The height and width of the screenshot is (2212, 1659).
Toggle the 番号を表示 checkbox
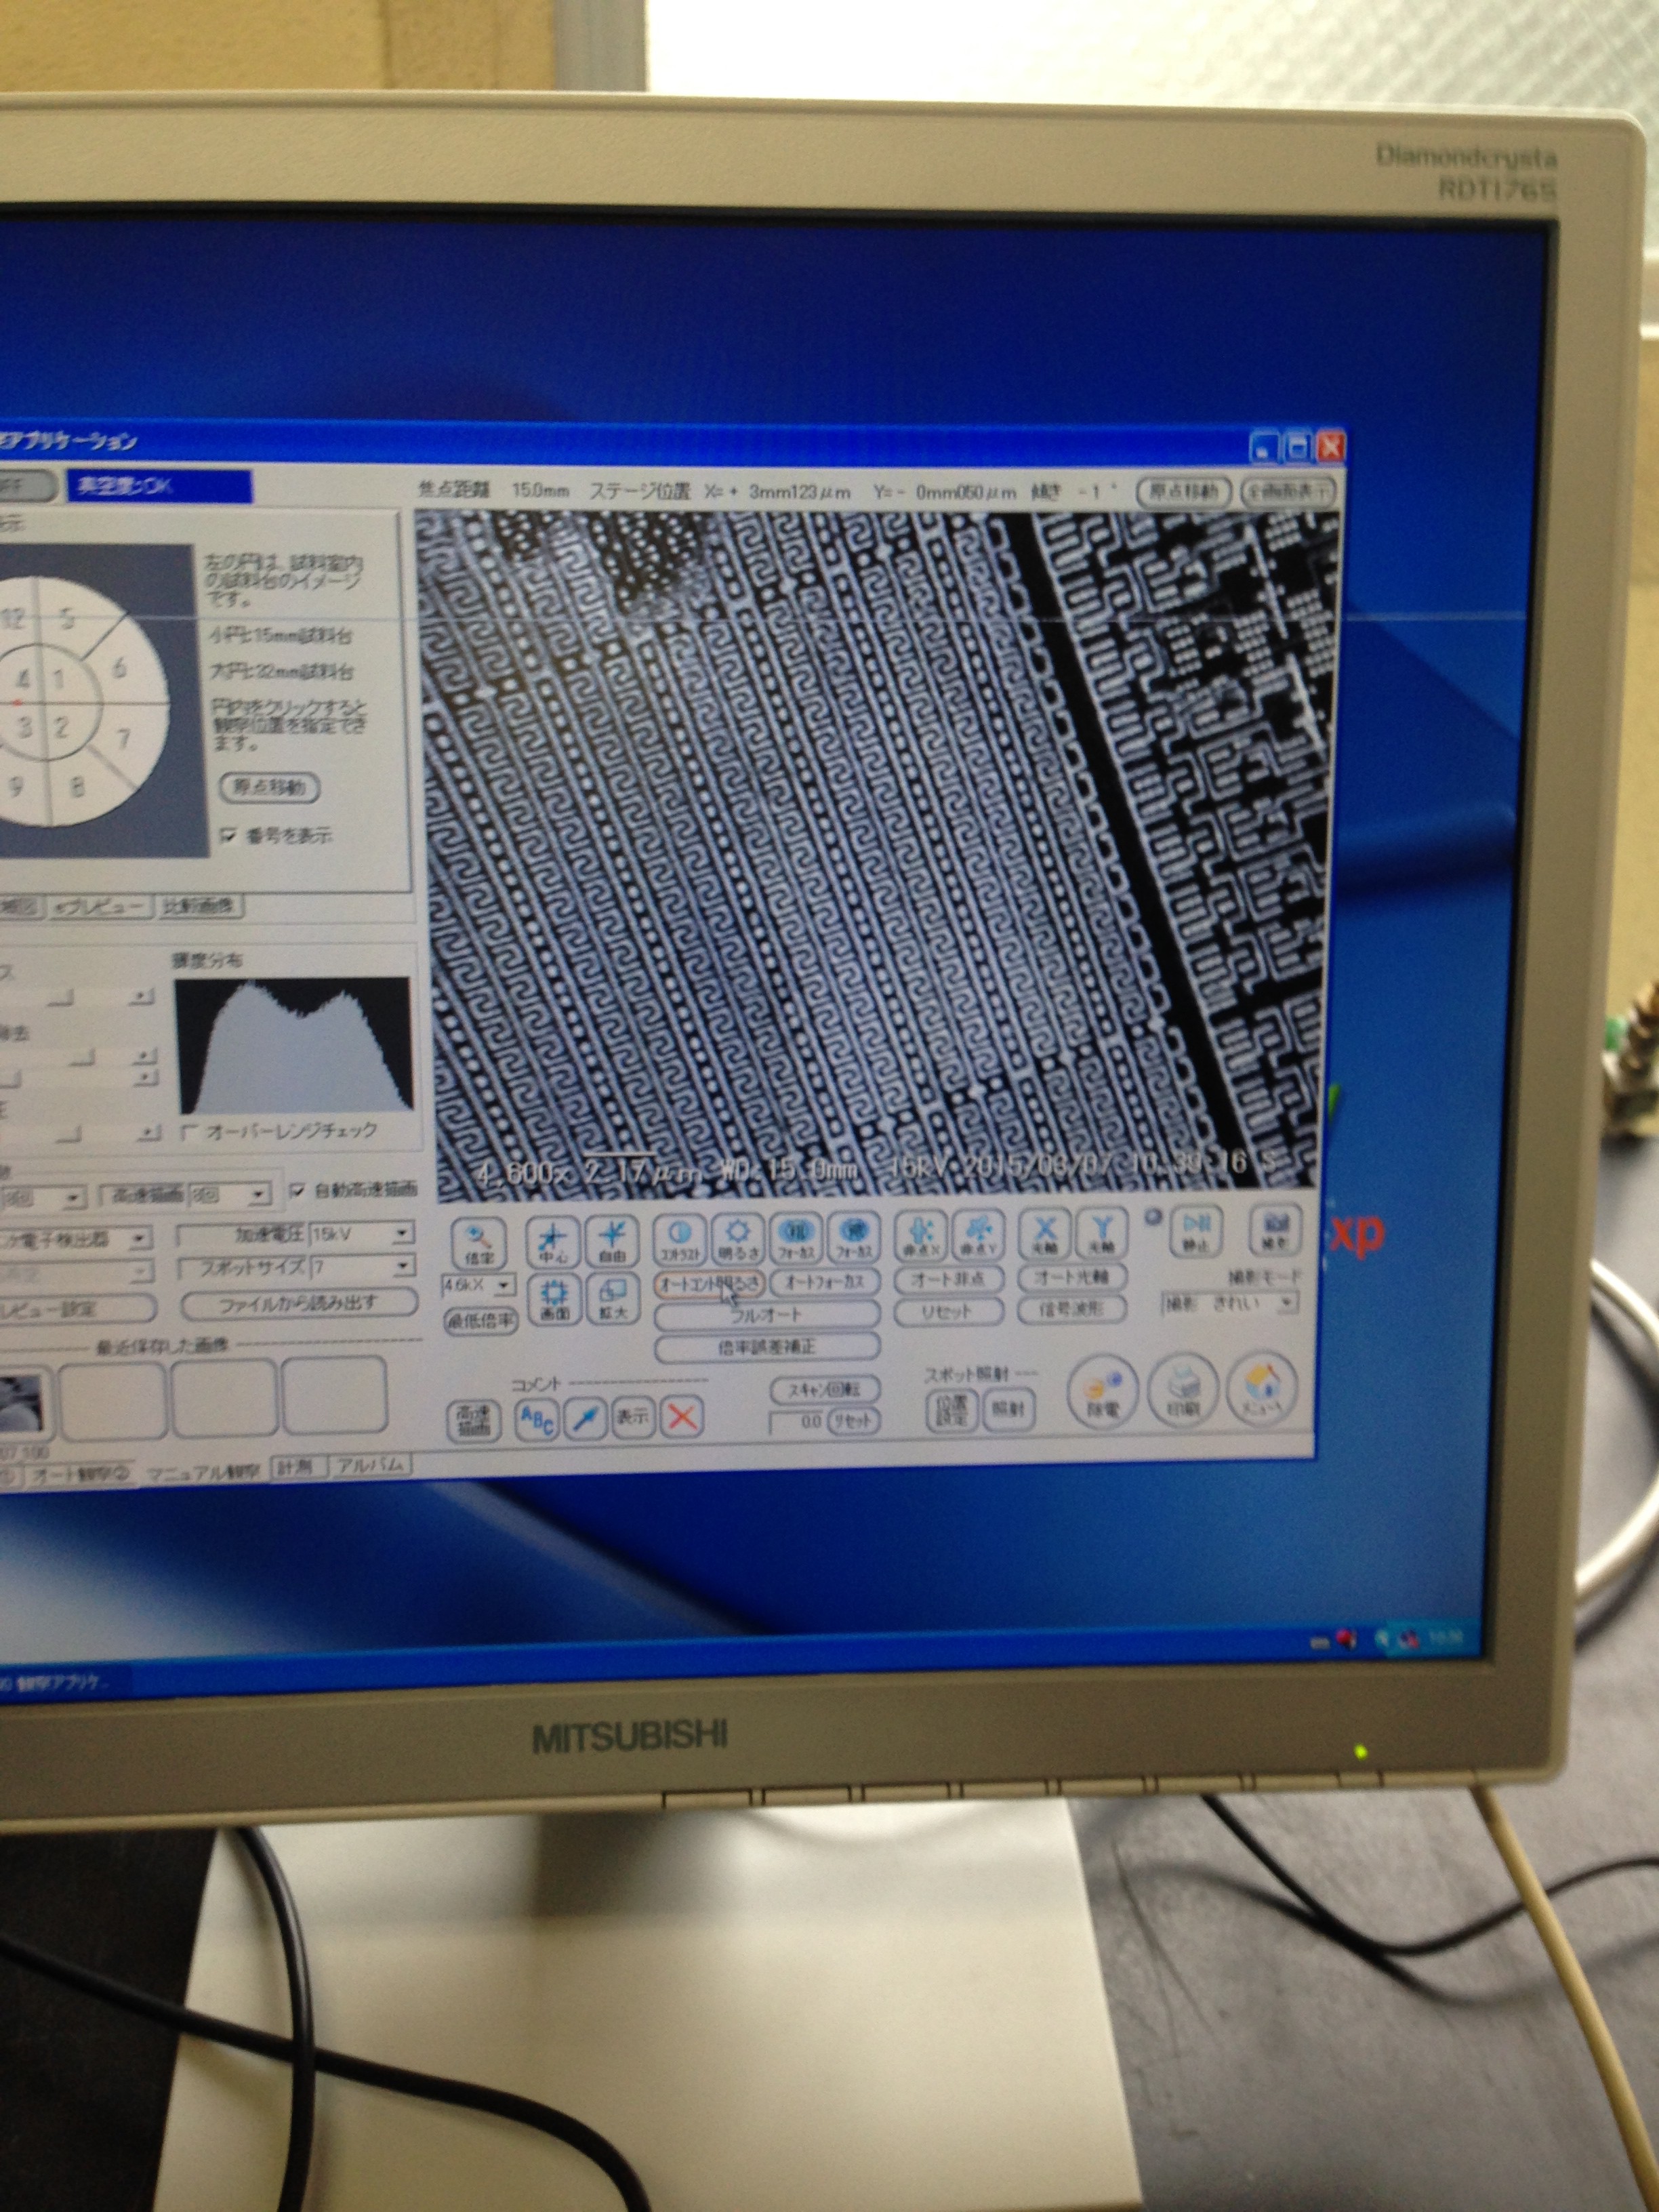tap(229, 835)
